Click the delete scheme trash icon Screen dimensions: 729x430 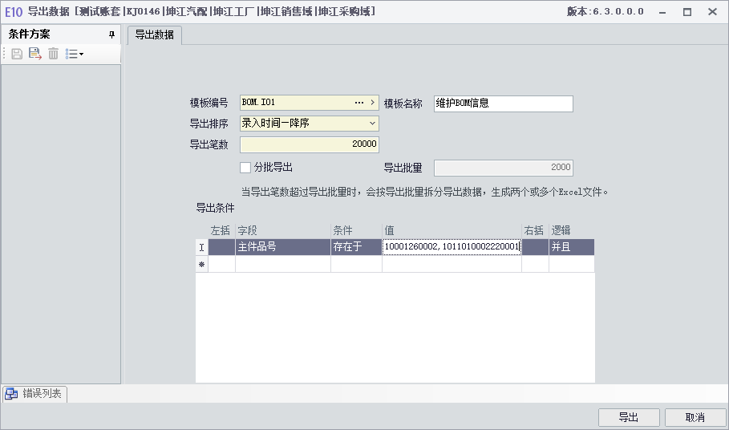point(54,54)
